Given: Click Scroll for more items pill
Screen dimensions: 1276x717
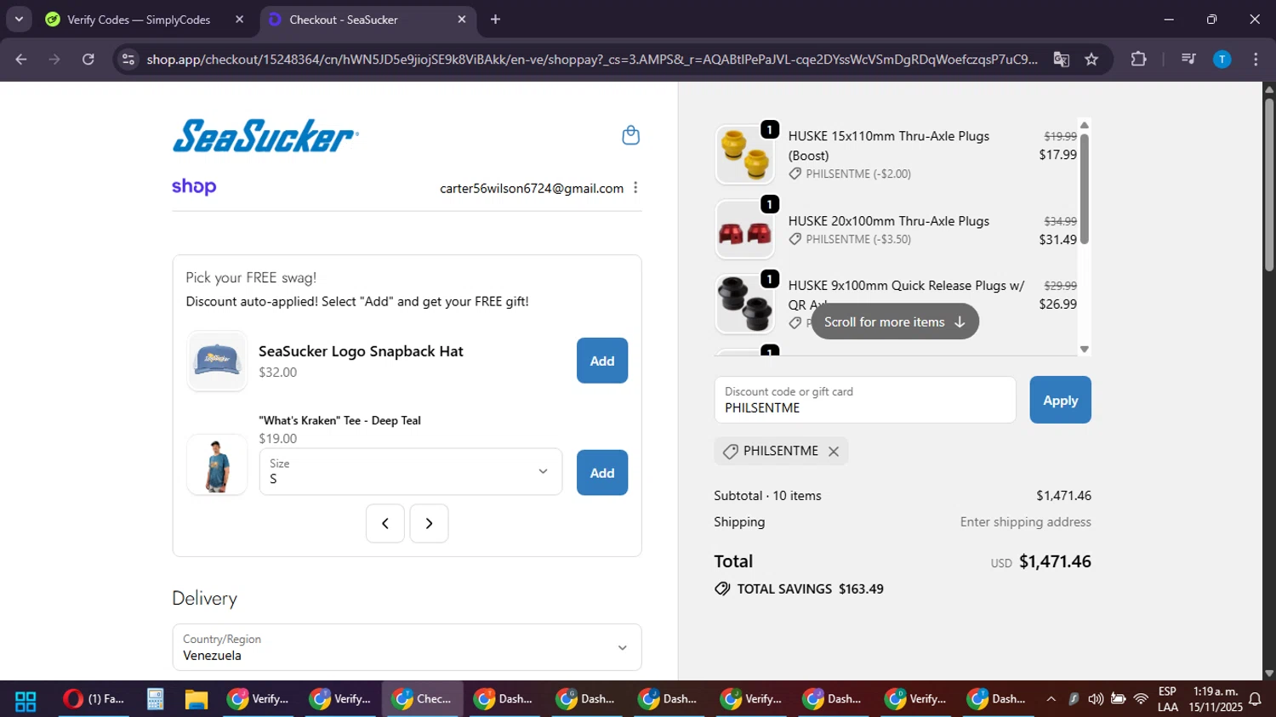Looking at the screenshot, I should pos(895,322).
